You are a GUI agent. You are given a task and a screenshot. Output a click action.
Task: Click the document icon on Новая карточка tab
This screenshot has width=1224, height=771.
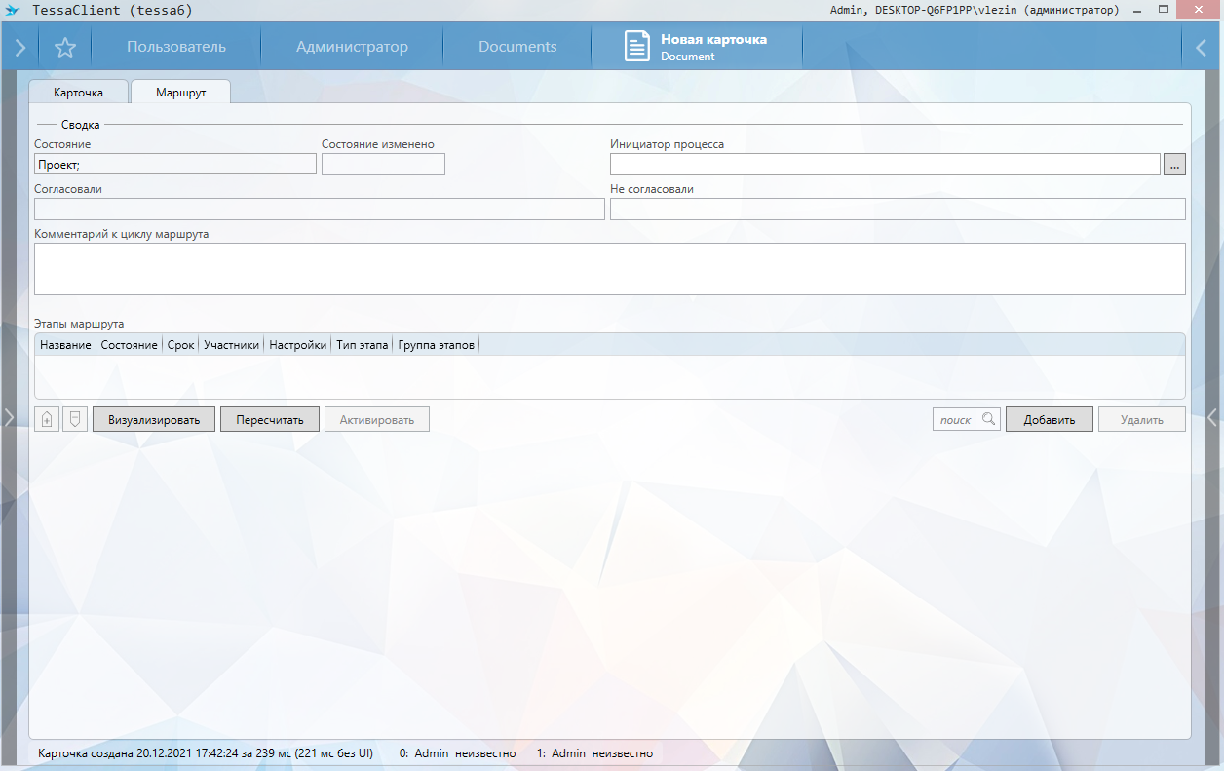[636, 47]
